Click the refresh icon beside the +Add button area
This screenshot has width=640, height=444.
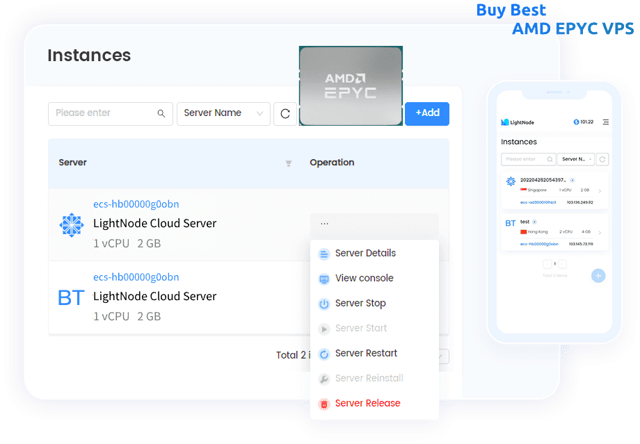coord(285,114)
